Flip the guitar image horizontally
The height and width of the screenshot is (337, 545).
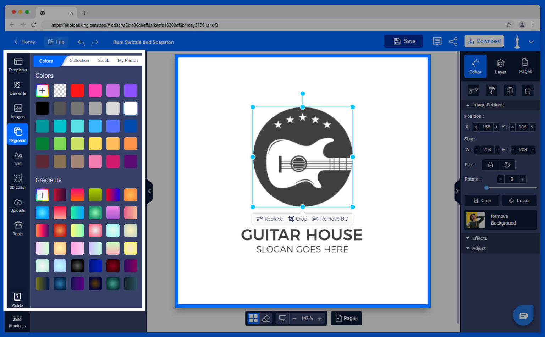tap(490, 165)
